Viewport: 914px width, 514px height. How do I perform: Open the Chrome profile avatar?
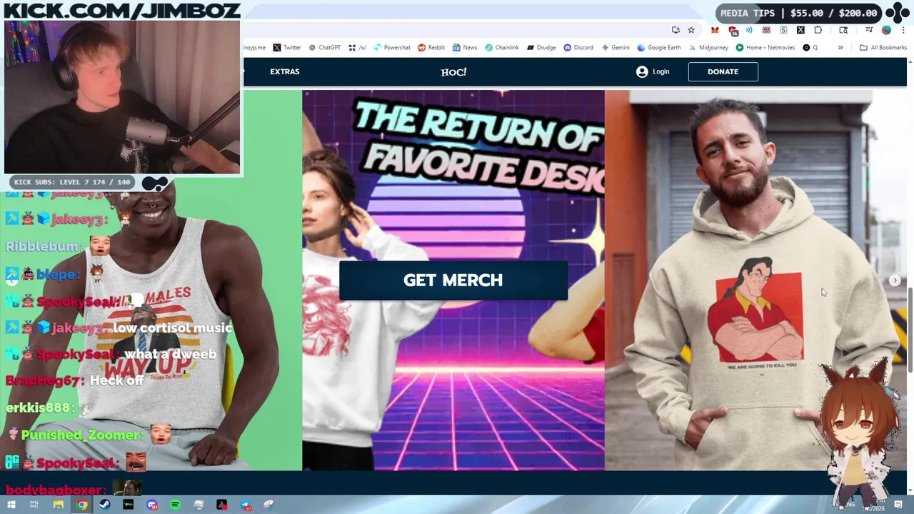tap(886, 30)
